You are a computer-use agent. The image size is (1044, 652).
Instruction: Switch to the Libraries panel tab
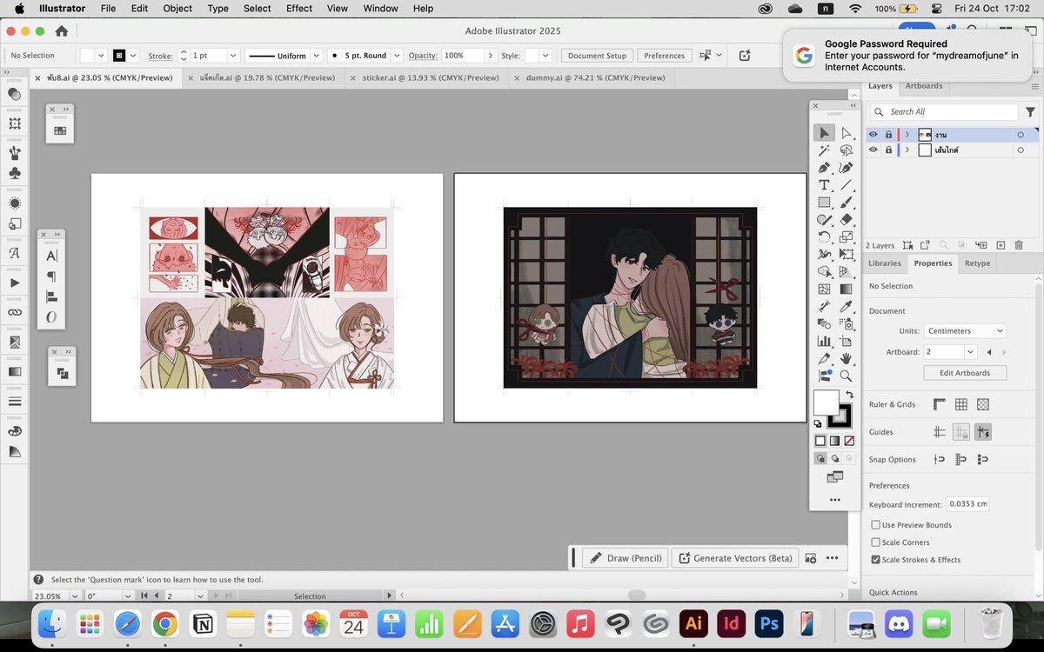click(x=885, y=263)
